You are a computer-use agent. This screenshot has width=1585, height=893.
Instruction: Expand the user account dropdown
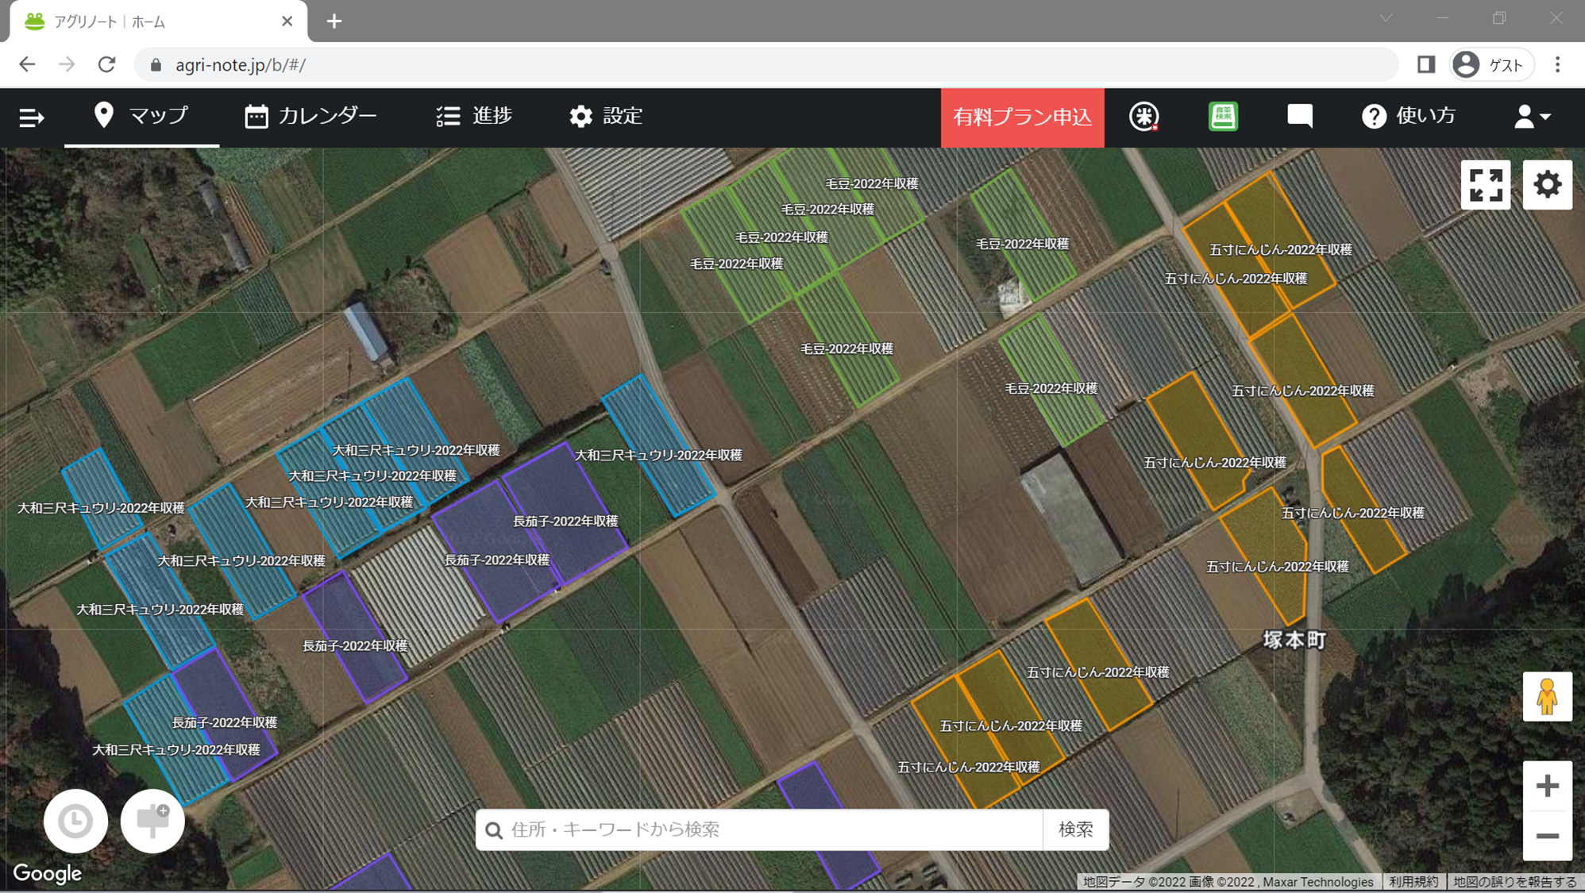click(1532, 117)
